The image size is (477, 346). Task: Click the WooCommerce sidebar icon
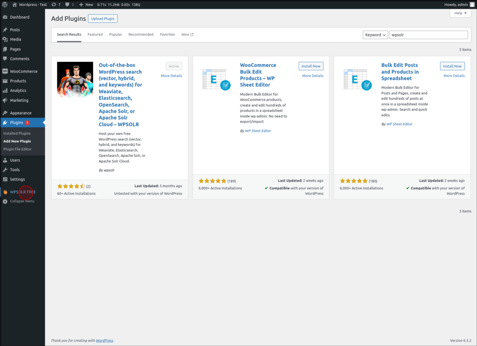tap(5, 71)
